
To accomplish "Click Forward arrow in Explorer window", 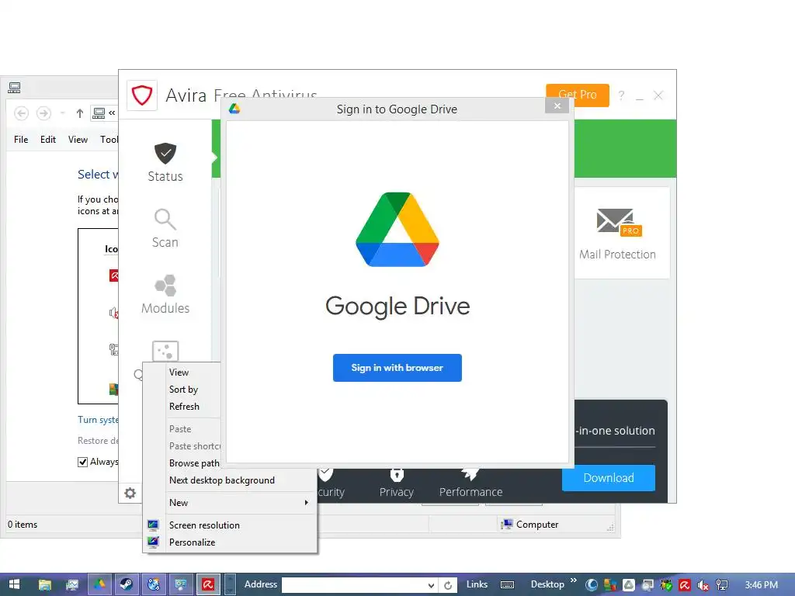I will pyautogui.click(x=43, y=113).
